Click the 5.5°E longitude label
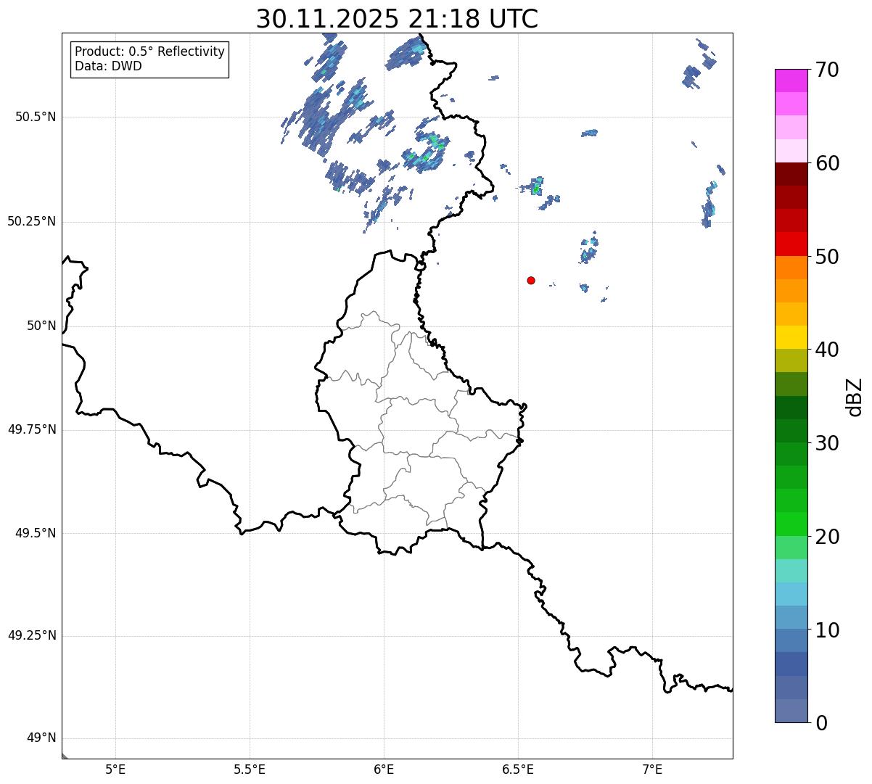This screenshot has height=784, width=872. (x=250, y=769)
